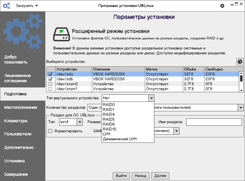Select LVM in virtual device list
This screenshot has height=181, width=245.
107,134
